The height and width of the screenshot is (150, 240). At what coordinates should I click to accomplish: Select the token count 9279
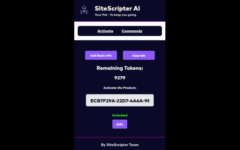[120, 78]
